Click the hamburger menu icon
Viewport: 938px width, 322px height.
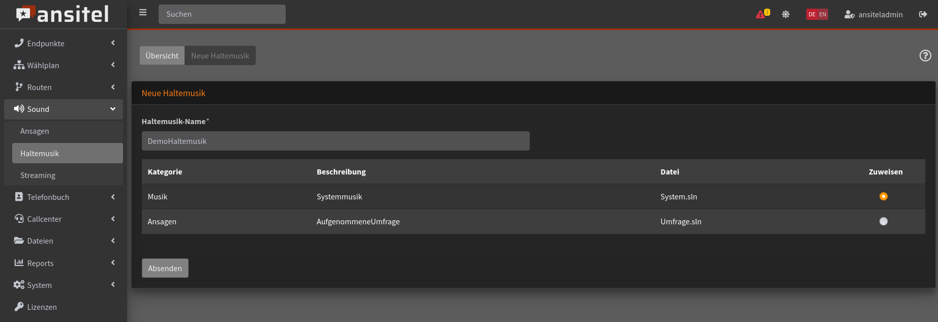point(143,13)
